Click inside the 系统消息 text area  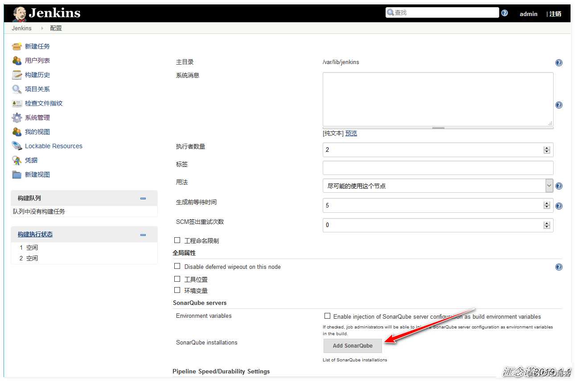click(438, 99)
